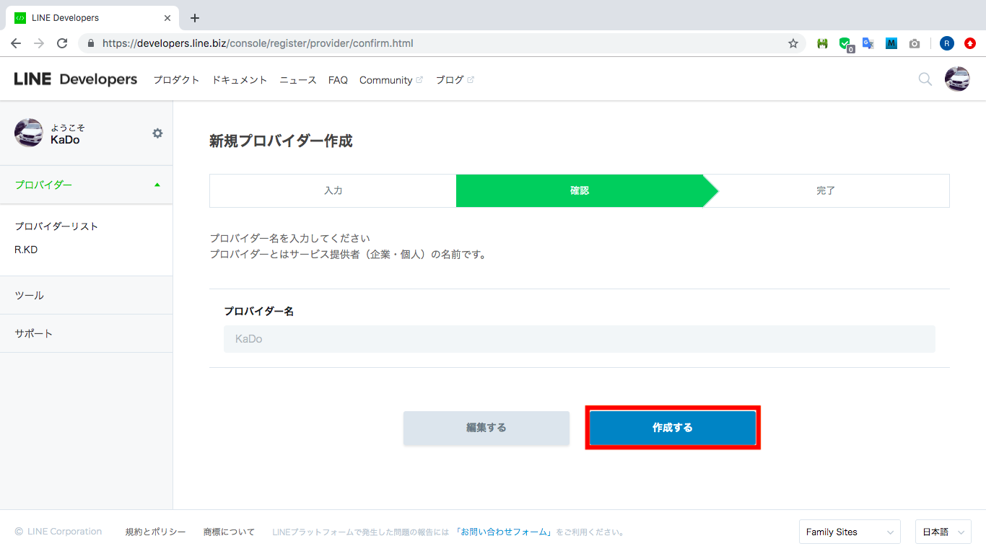Collapse the プロバイダー sidebar section
Viewport: 986px width, 554px height.
[x=87, y=185]
